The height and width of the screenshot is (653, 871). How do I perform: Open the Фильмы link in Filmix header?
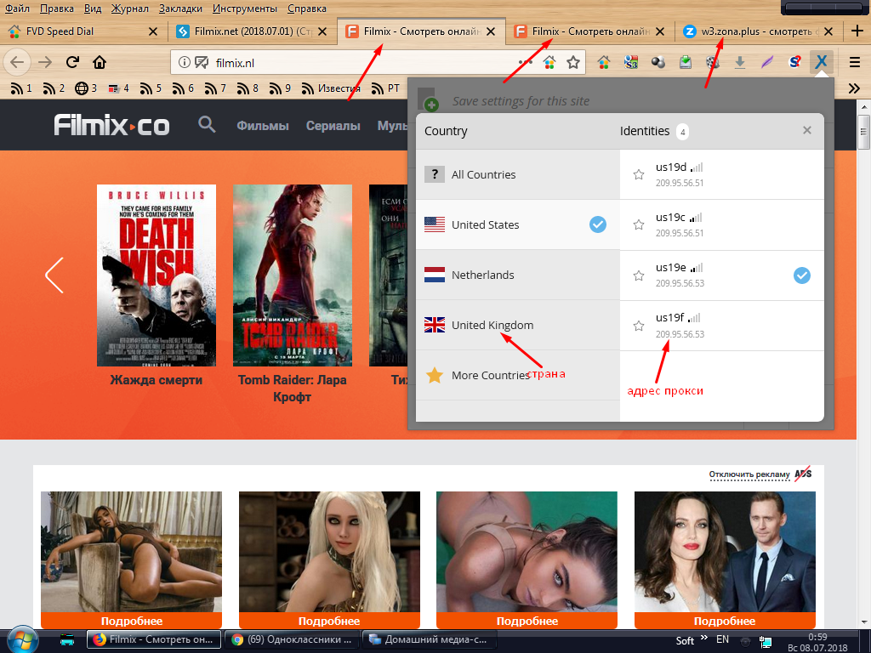click(x=263, y=126)
